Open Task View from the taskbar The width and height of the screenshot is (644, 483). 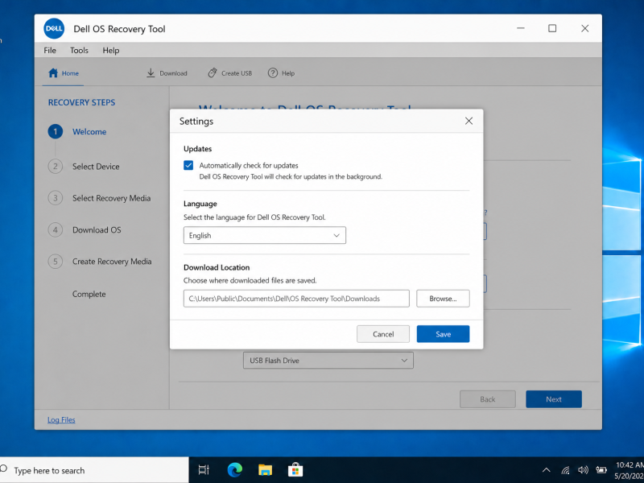pos(204,470)
